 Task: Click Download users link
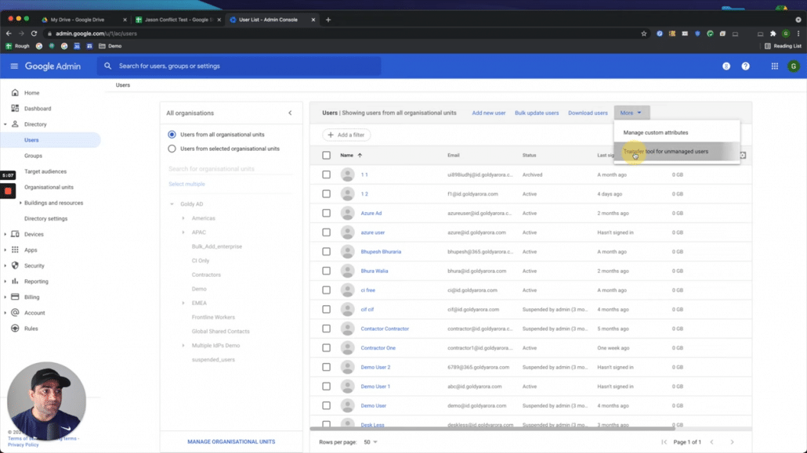tap(588, 113)
